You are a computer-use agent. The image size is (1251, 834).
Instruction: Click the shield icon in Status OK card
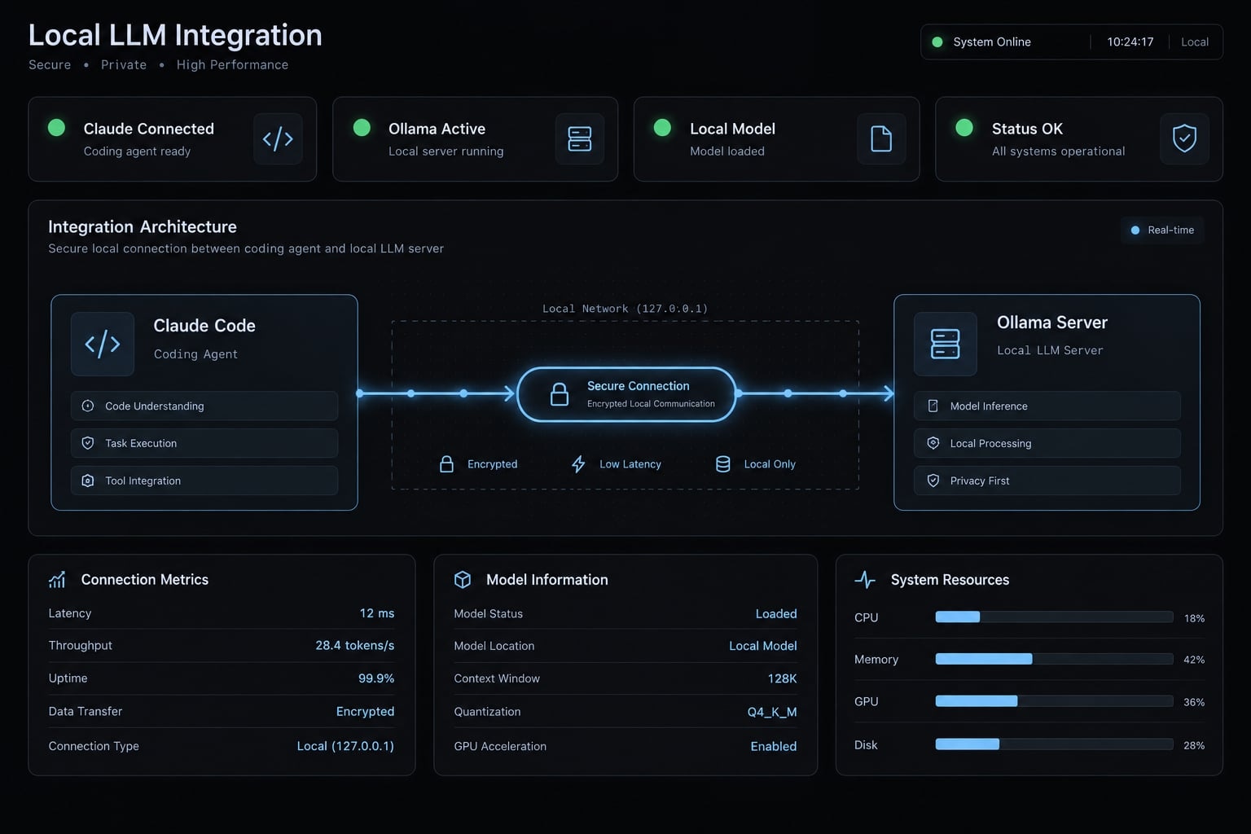[x=1184, y=139]
